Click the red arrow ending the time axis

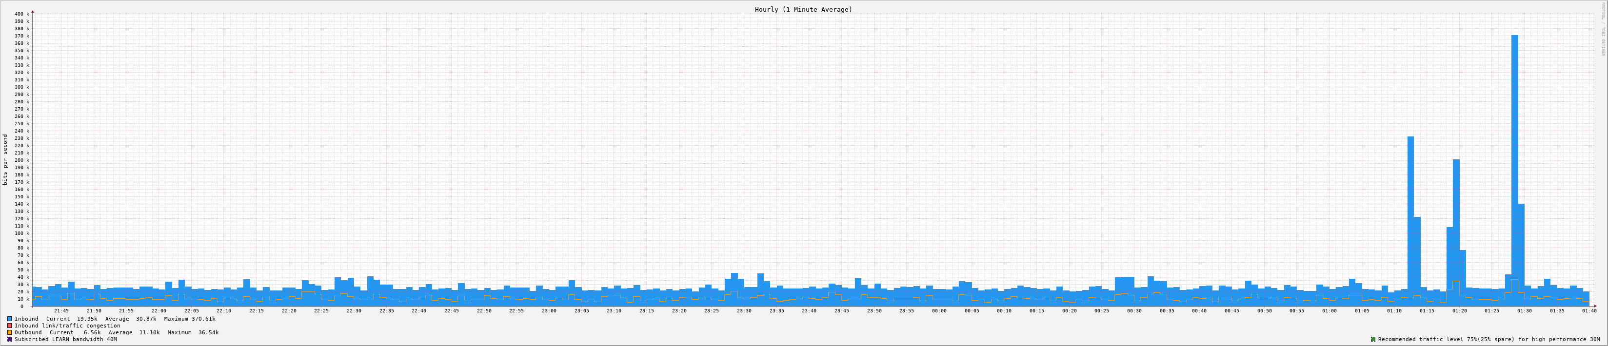[x=1594, y=306]
